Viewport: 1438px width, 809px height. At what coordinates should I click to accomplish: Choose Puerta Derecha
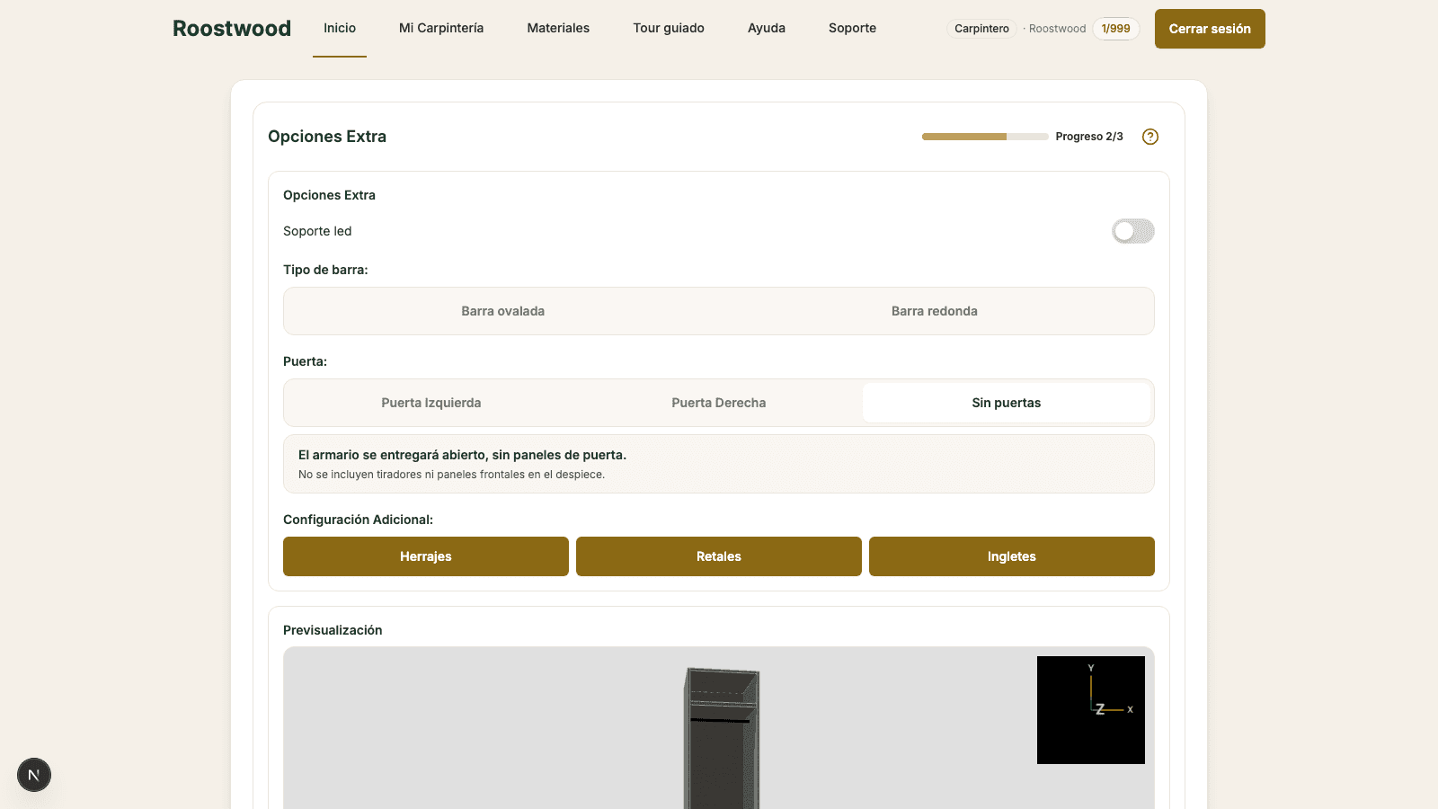tap(719, 403)
